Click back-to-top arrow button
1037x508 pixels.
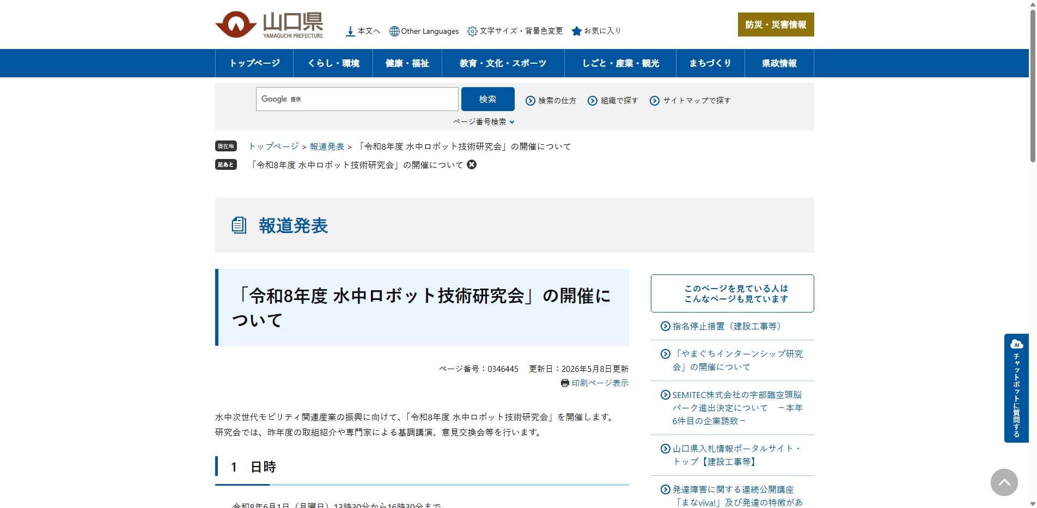1004,482
